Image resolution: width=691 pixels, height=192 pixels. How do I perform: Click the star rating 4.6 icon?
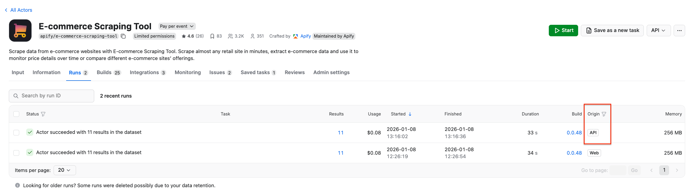point(184,36)
